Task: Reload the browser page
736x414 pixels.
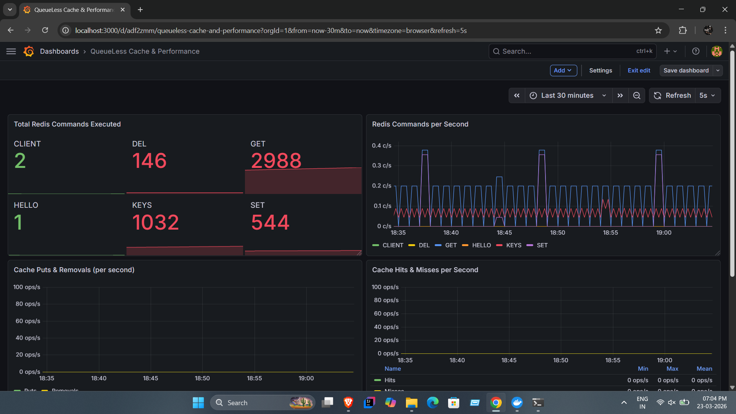Action: pos(45,30)
